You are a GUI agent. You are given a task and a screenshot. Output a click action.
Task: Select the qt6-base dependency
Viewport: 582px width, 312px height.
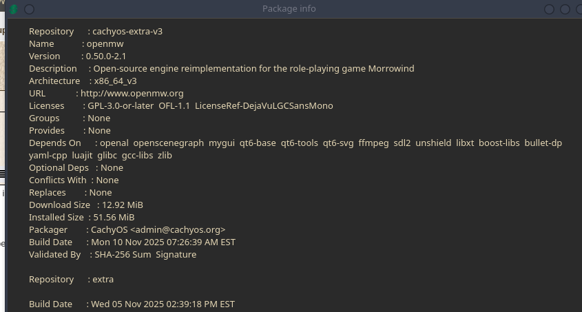258,143
